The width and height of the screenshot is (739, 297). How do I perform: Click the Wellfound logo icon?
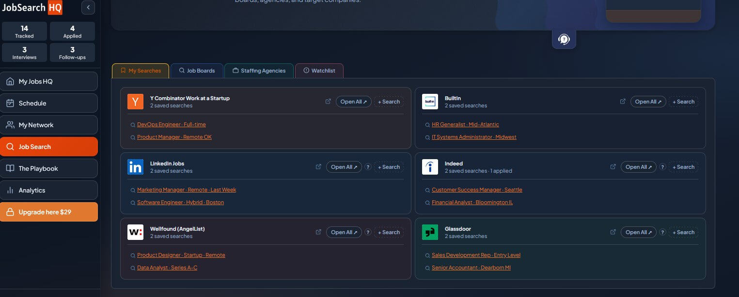(135, 232)
